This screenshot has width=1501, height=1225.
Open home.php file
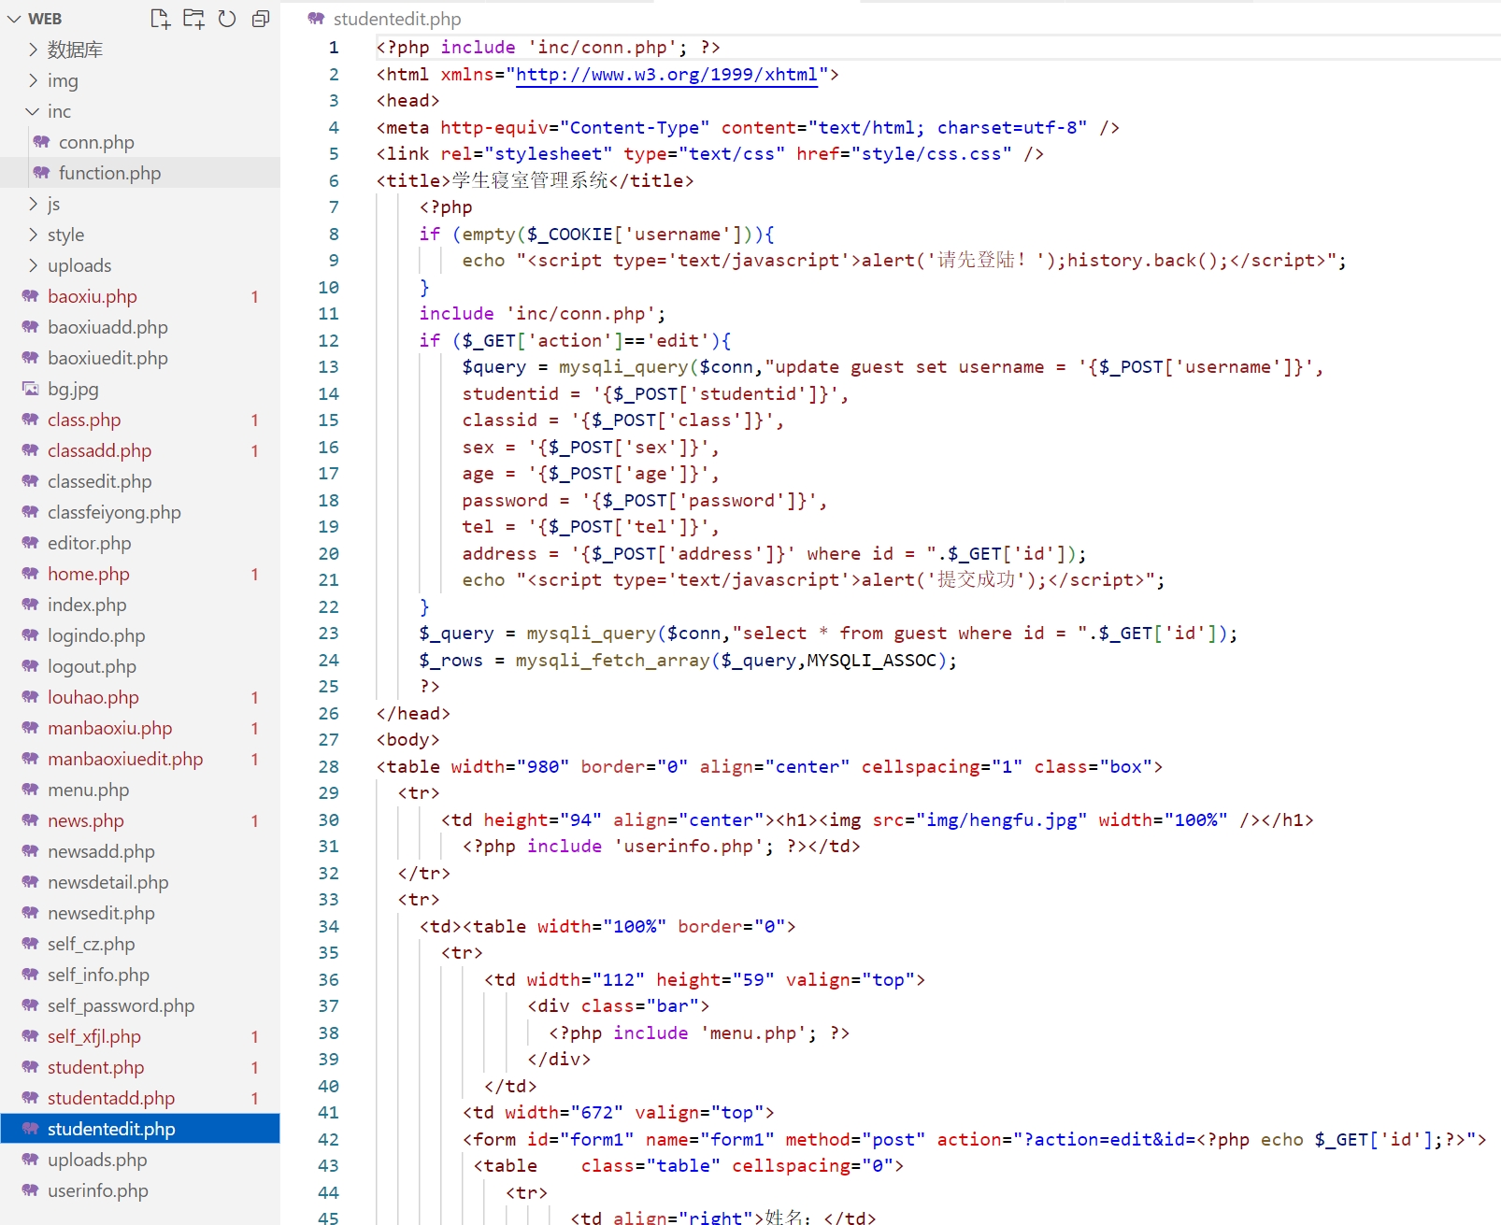pyautogui.click(x=140, y=574)
